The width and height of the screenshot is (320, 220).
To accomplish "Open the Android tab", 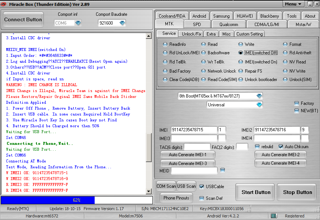I will 199,16.
